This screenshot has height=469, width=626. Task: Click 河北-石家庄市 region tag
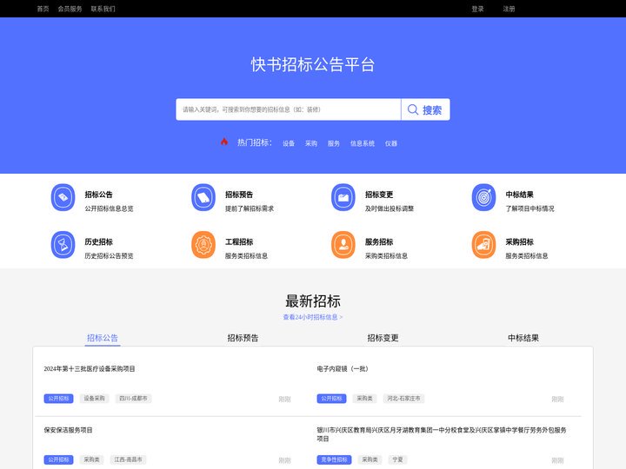[x=403, y=399]
